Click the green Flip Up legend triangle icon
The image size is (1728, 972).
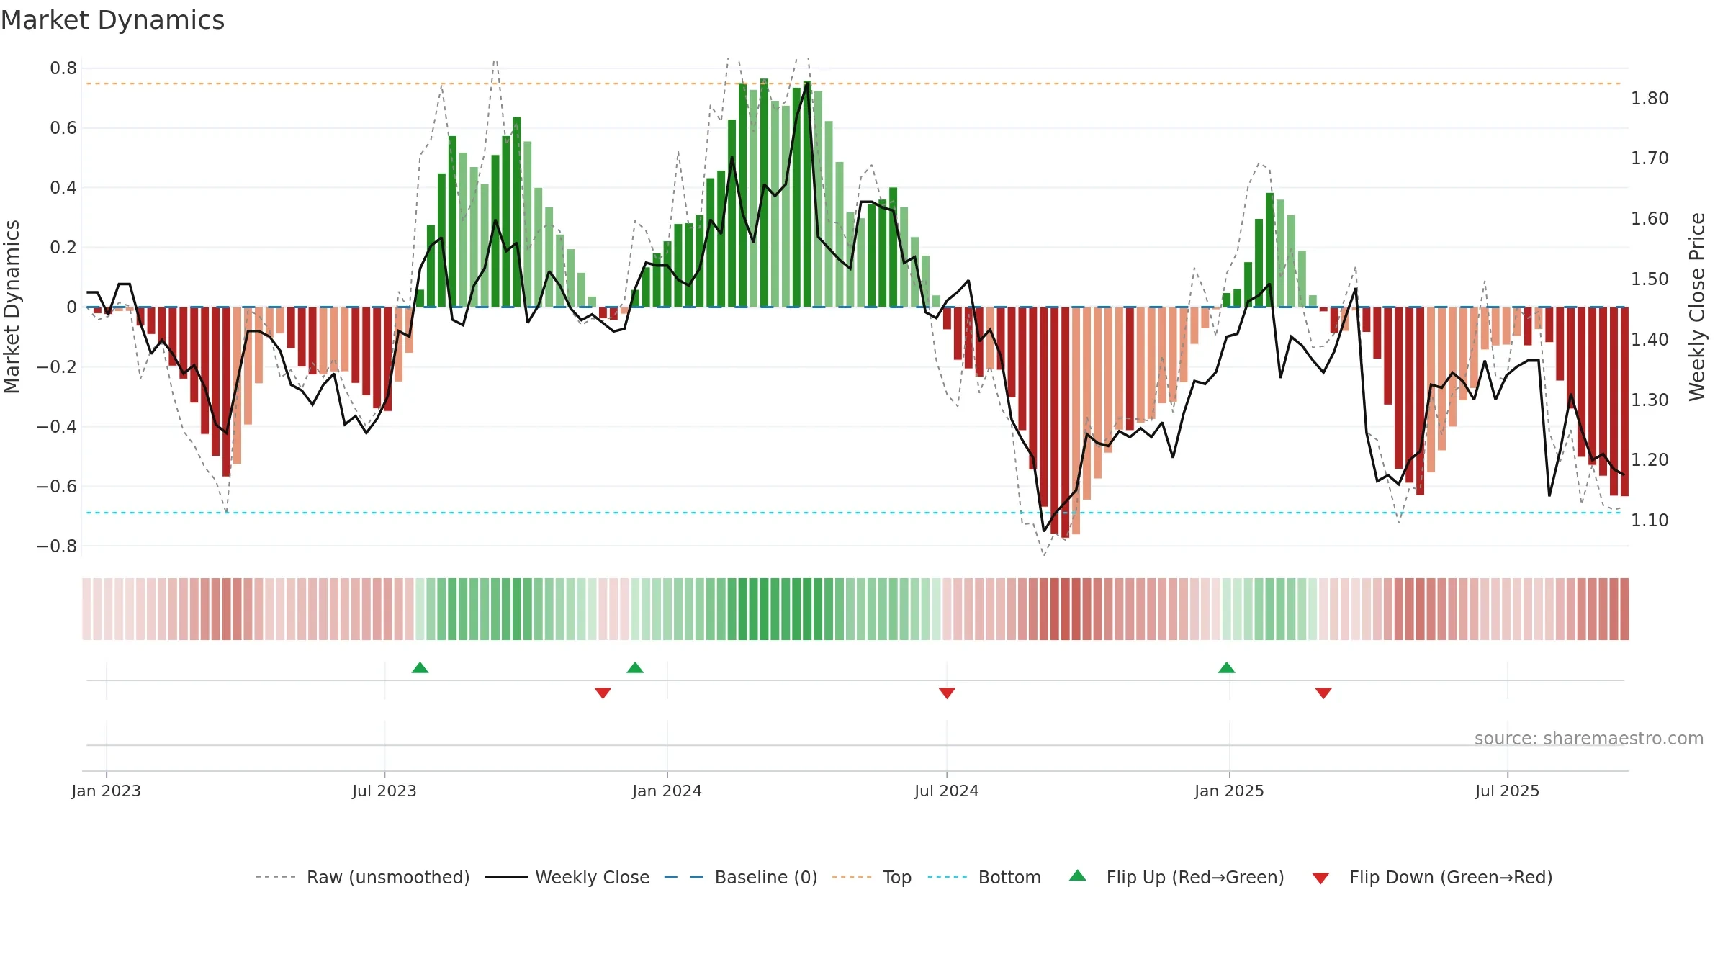[x=1078, y=876]
